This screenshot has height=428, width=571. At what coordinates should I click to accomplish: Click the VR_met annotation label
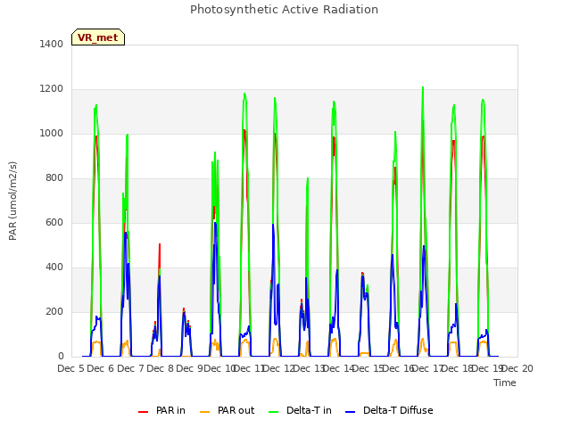coord(98,37)
